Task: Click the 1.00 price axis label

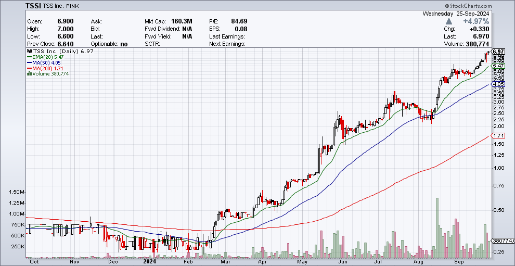Action: (498, 168)
